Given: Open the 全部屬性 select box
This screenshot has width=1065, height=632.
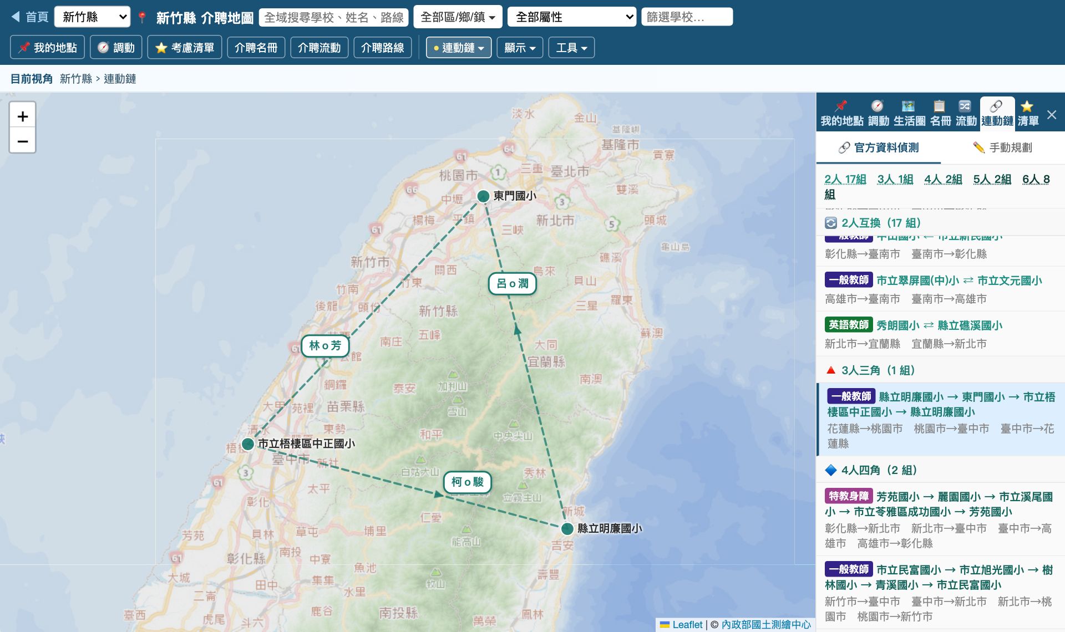Looking at the screenshot, I should pos(572,17).
